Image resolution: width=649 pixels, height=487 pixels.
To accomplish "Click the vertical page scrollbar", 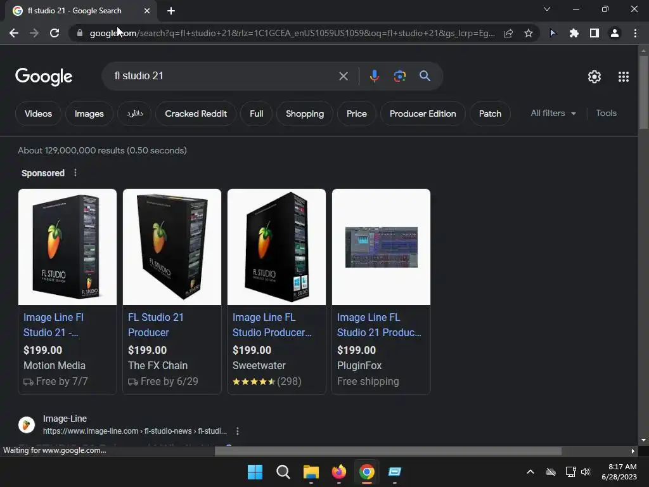I will pyautogui.click(x=643, y=93).
